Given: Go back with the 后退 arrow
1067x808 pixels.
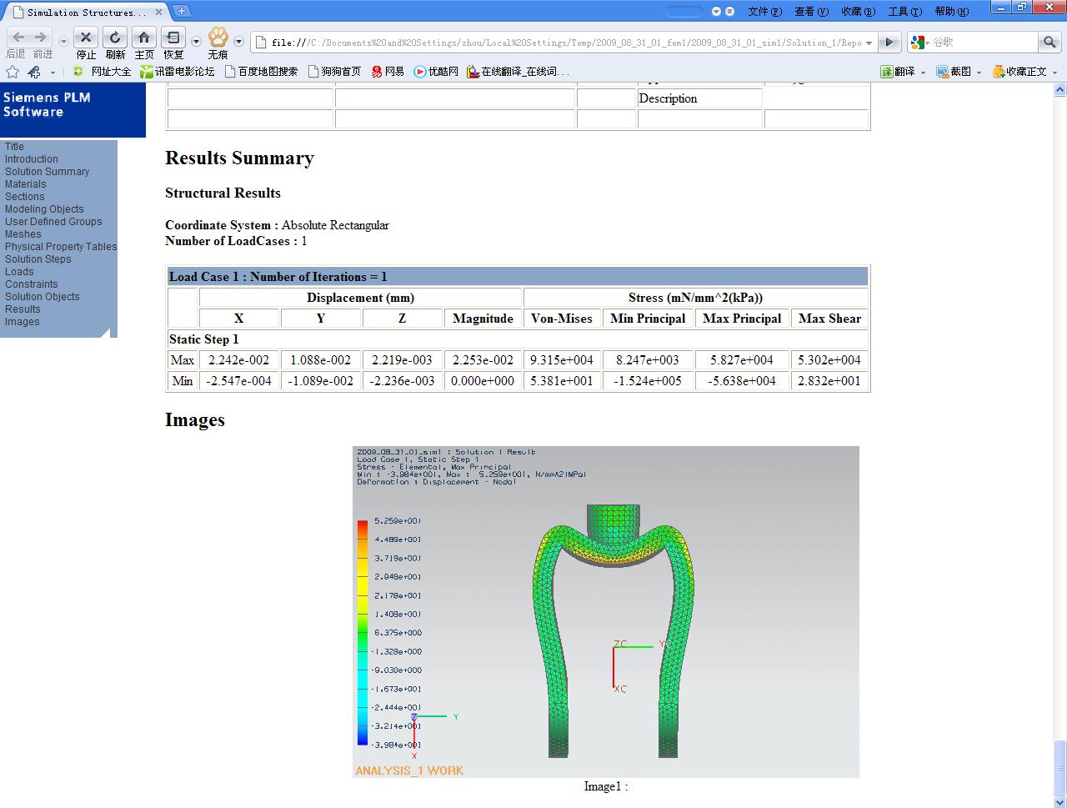Looking at the screenshot, I should pos(18,38).
